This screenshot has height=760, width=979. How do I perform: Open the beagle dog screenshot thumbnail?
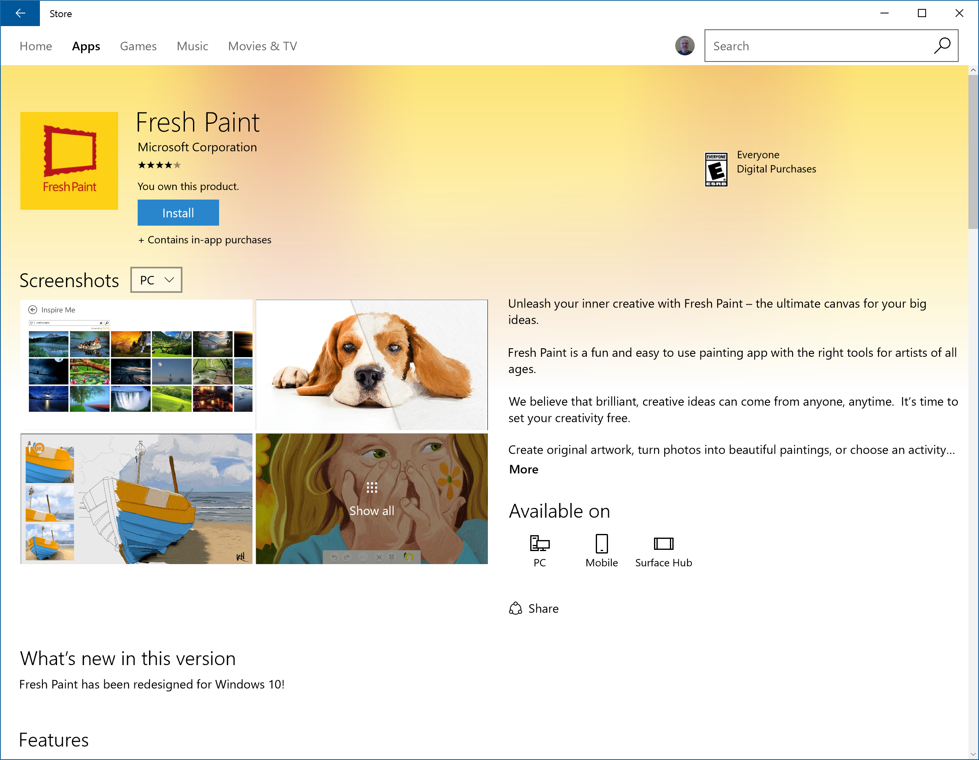coord(372,365)
